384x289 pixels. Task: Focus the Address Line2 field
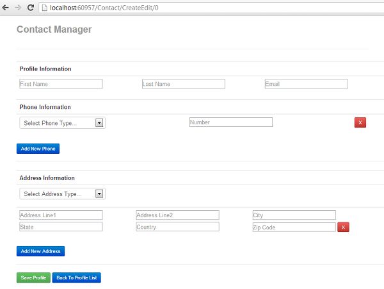[177, 215]
